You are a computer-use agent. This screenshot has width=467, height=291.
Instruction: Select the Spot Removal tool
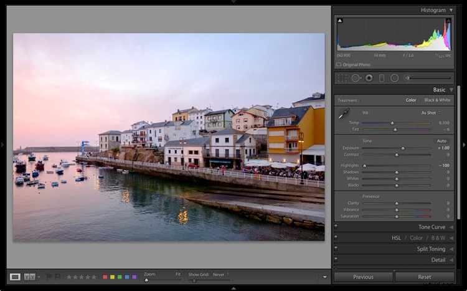tap(356, 78)
